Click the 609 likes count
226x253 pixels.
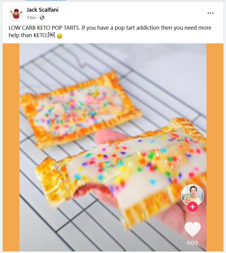click(x=192, y=243)
